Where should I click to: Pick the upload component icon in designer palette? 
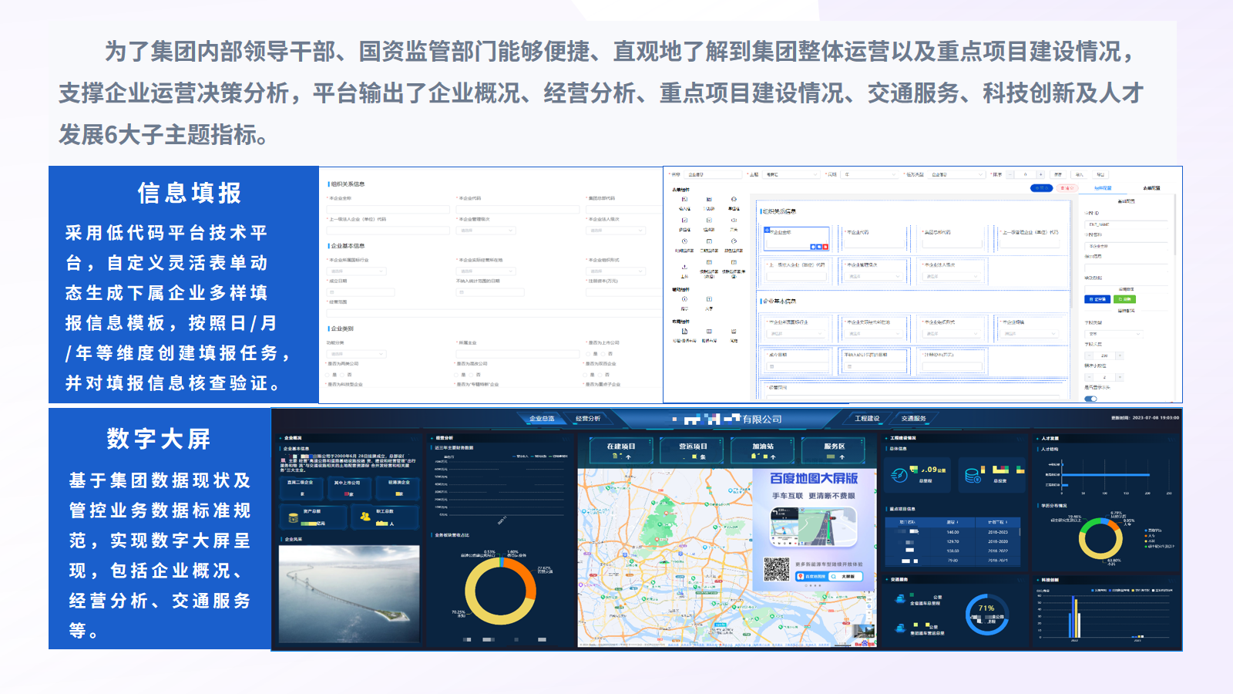684,267
